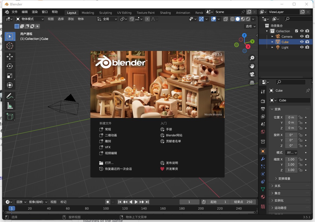Select the Add Cube tool
Screen dimensions: 315x222
pos(10,116)
